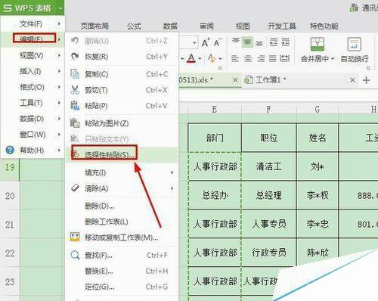Image resolution: width=378 pixels, height=301 pixels.
Task: Choose 复制(C) copy in Edit menu
Action: click(122, 74)
